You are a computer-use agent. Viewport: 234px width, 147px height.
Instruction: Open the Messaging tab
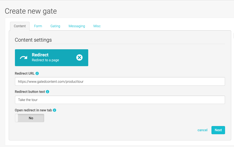pos(77,26)
